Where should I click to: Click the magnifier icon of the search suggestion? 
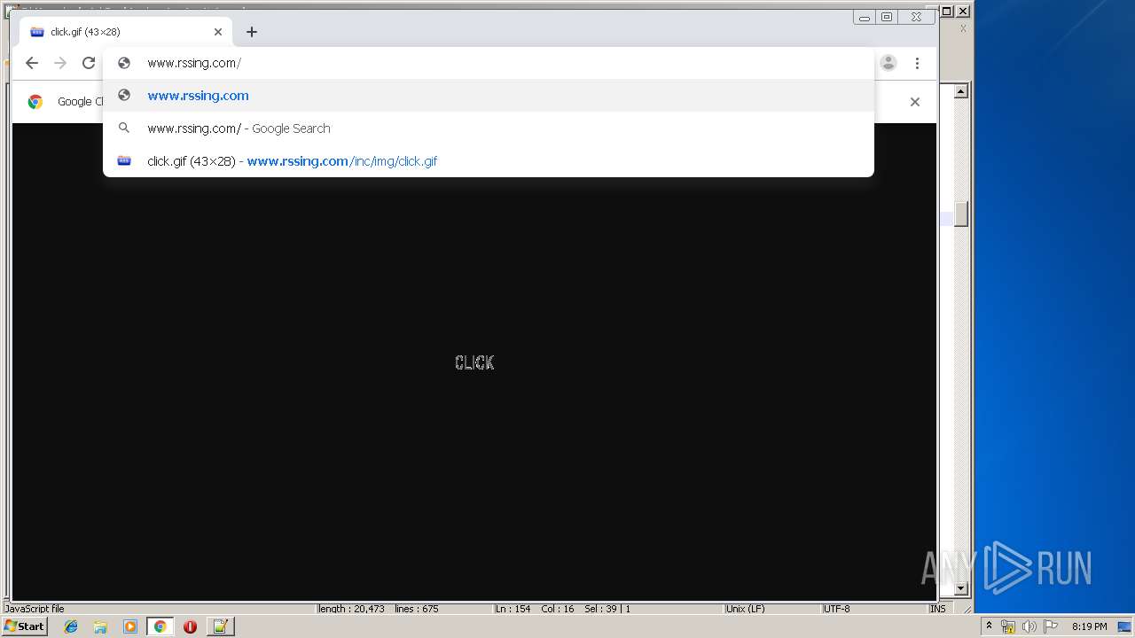pyautogui.click(x=124, y=128)
